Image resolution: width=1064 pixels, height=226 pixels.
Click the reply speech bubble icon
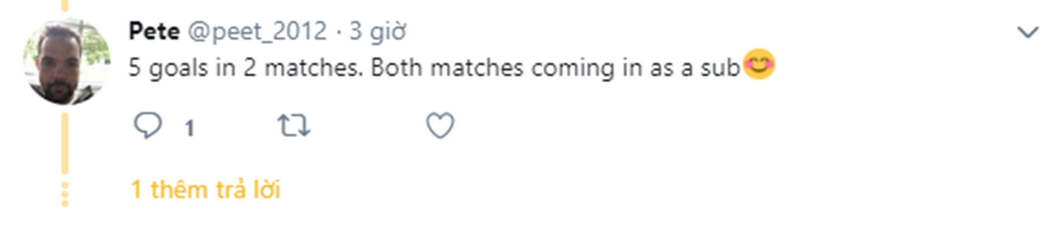148,125
